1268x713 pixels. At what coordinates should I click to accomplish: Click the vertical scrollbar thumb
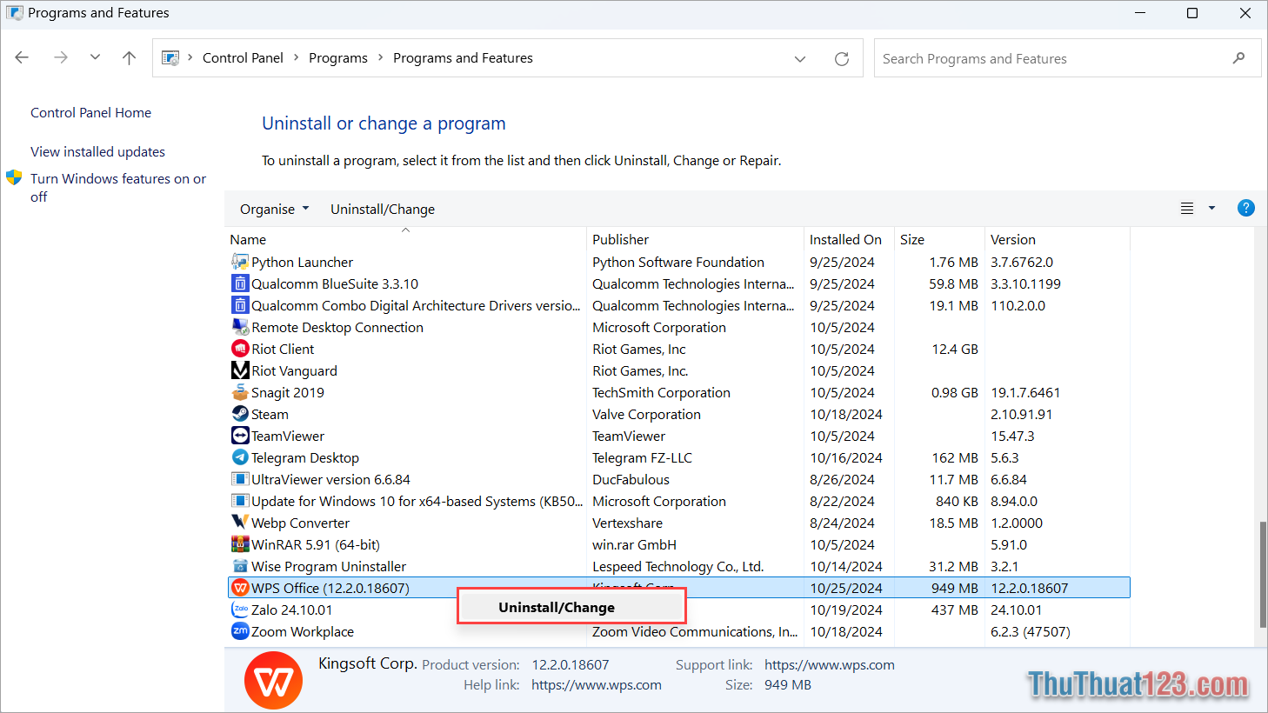[1263, 575]
